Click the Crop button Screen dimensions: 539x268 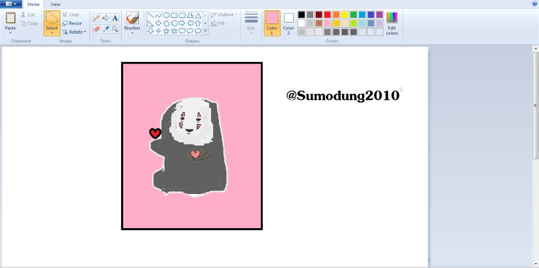[x=71, y=15]
